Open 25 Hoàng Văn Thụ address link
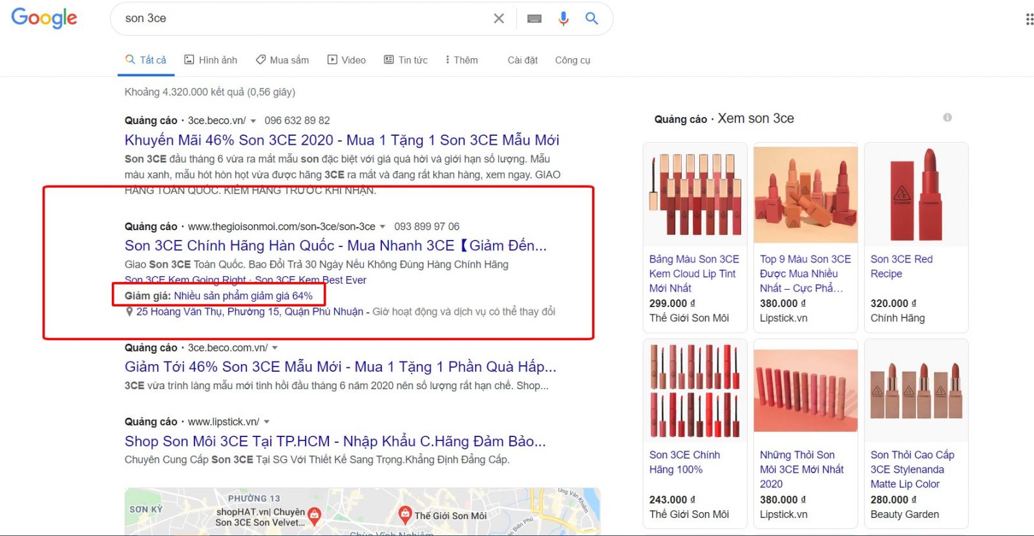The width and height of the screenshot is (1034, 536). click(249, 312)
